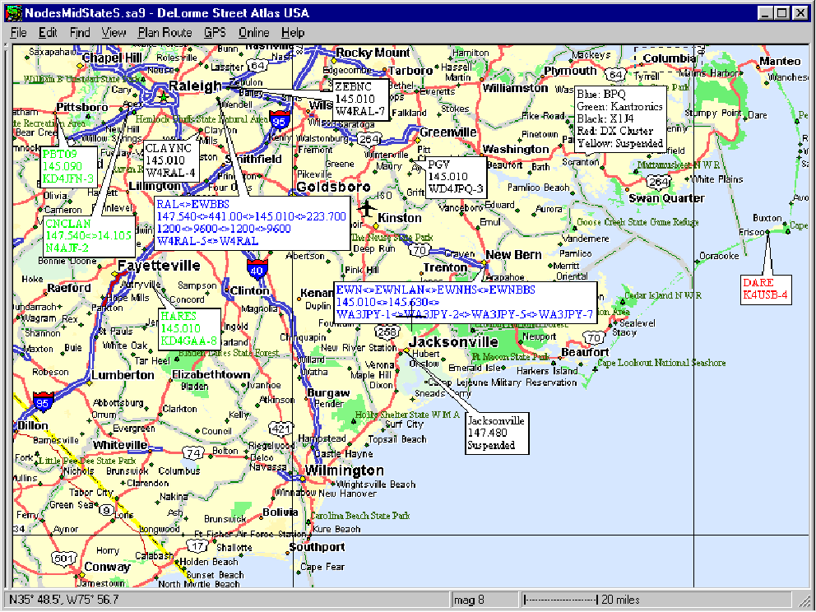The width and height of the screenshot is (816, 612).
Task: Click the Goldsboro city label
Action: pos(334,187)
